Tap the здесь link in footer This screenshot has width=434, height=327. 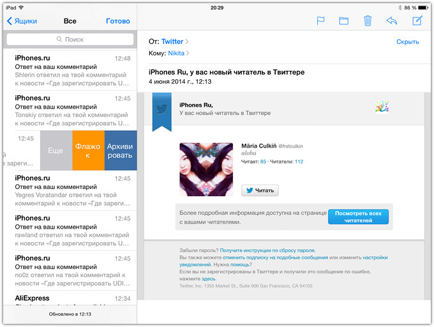pyautogui.click(x=209, y=279)
